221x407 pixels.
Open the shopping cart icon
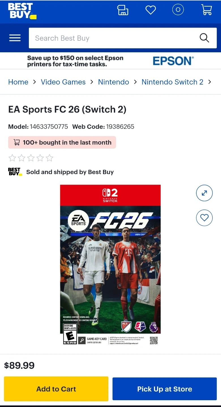[207, 10]
